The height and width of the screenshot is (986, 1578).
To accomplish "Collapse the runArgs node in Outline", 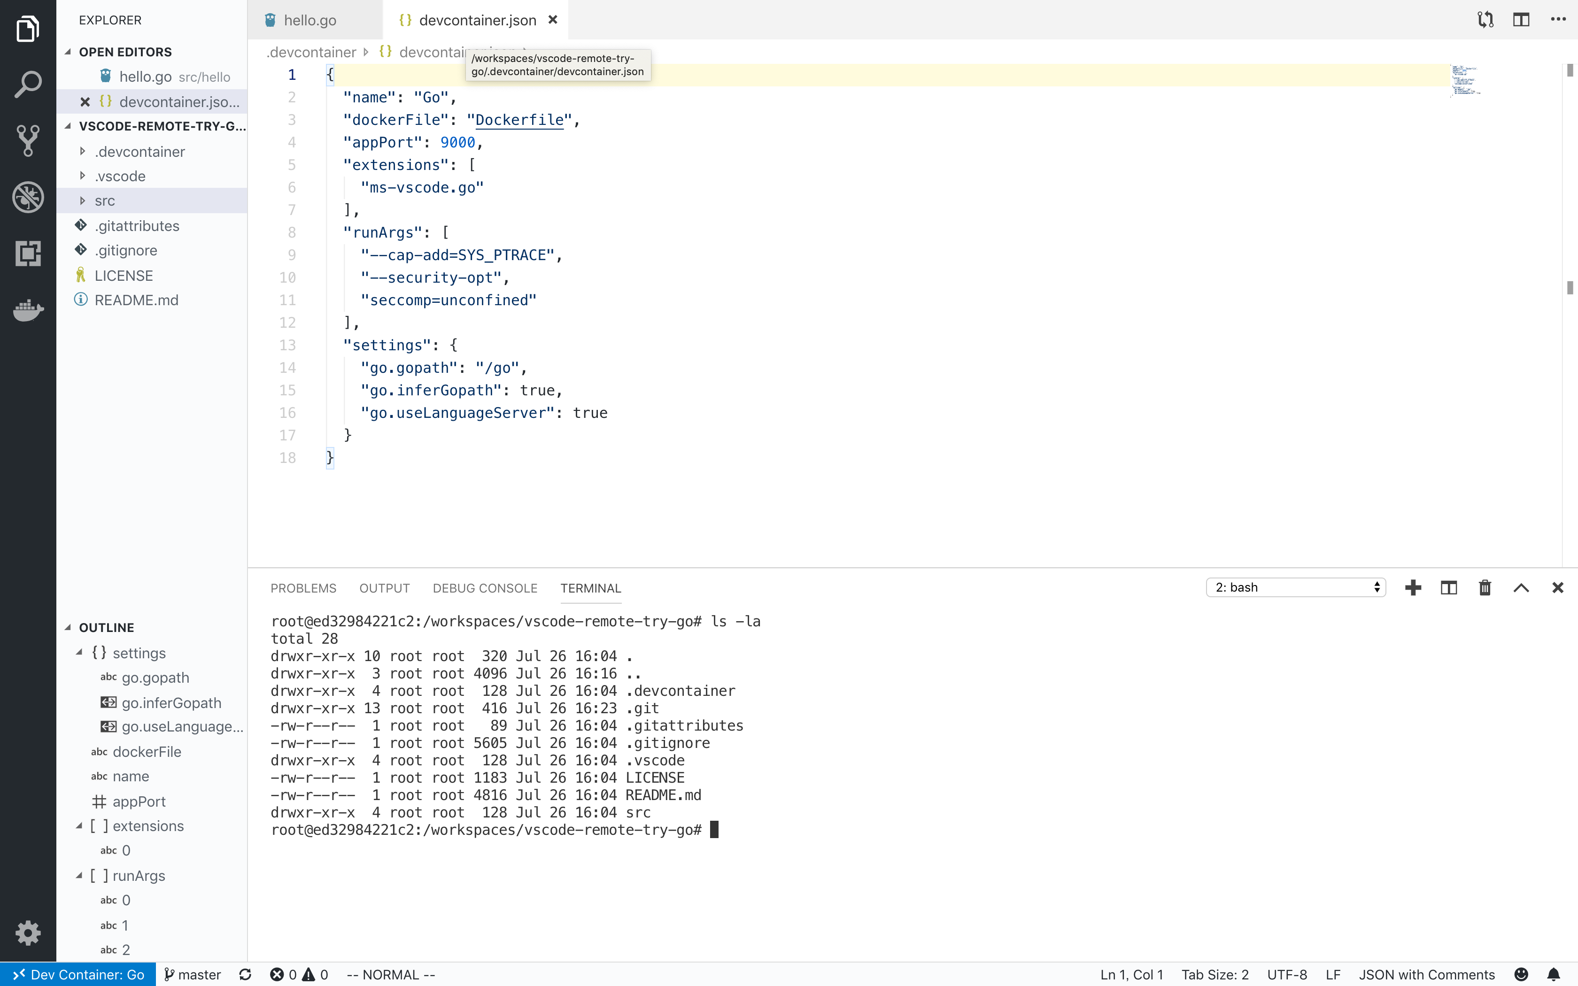I will (80, 875).
